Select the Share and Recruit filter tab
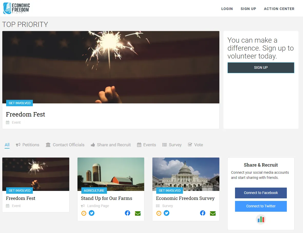This screenshot has width=303, height=233. coord(111,145)
